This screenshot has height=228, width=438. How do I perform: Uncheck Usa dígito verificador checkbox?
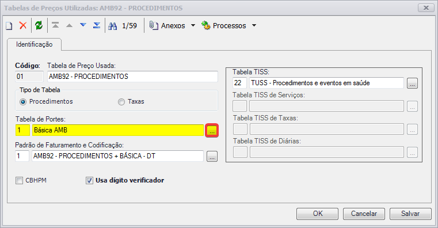[89, 181]
